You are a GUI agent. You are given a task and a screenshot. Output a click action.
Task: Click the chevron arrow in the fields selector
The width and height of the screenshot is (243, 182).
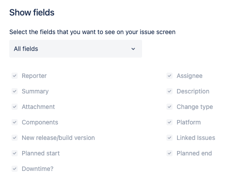pyautogui.click(x=133, y=49)
